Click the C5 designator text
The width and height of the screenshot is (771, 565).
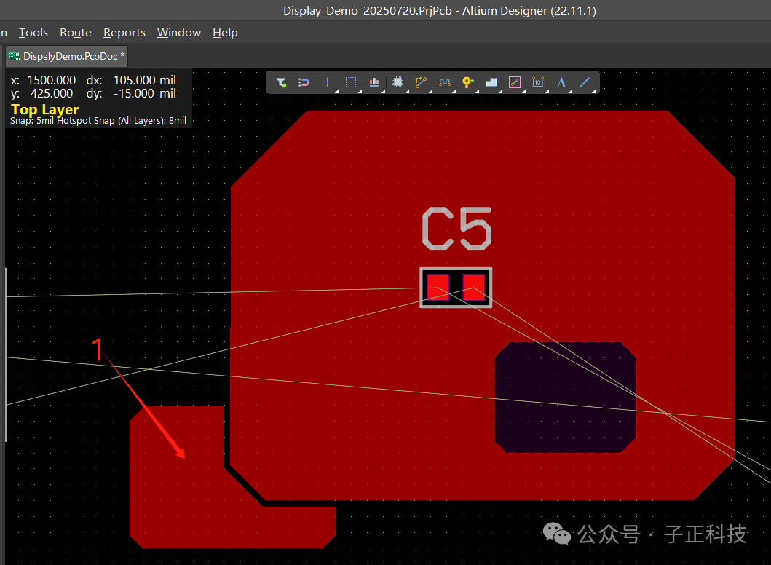pyautogui.click(x=456, y=229)
